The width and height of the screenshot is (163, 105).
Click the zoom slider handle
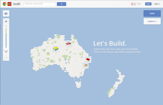click(x=6, y=49)
